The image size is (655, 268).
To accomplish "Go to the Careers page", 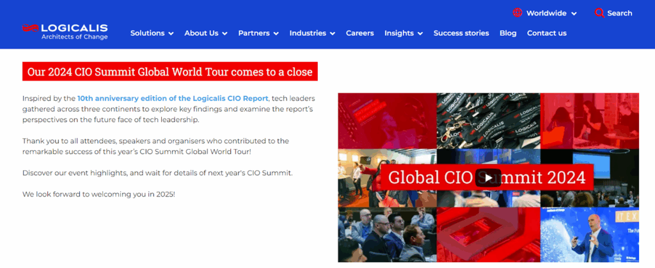I will pos(359,33).
